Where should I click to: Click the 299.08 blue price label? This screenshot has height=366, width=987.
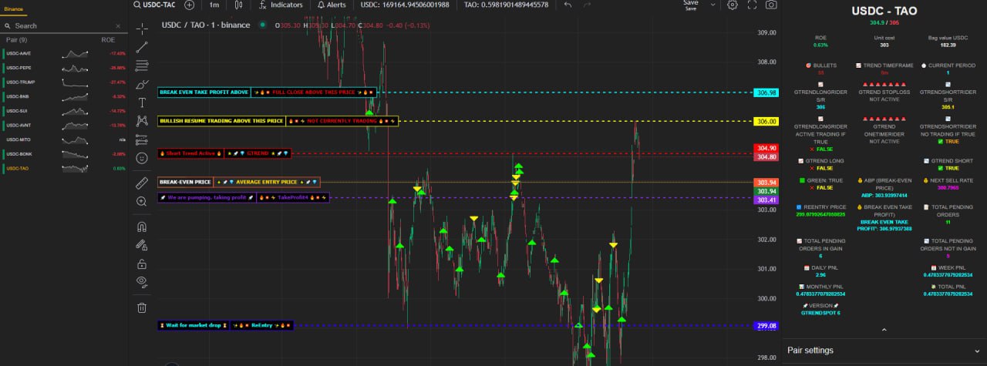766,326
